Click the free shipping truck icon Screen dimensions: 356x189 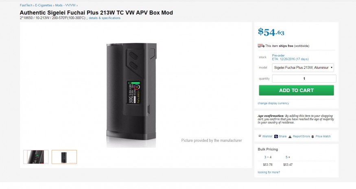[261, 46]
